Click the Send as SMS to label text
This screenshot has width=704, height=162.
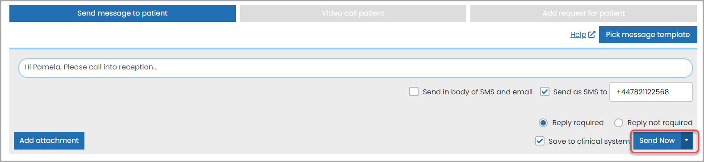coord(580,92)
